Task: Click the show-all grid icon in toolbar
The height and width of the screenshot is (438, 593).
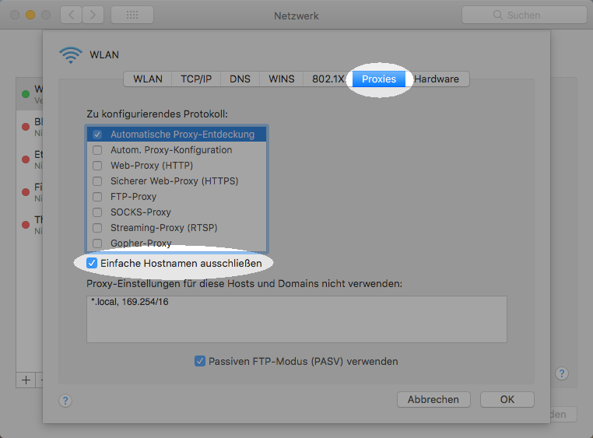Action: click(132, 15)
